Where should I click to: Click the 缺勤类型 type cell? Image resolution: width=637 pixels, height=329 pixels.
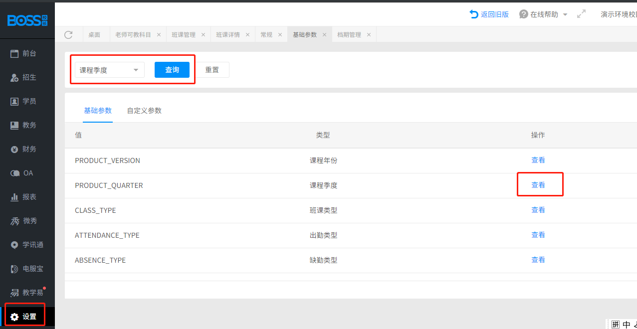(323, 260)
